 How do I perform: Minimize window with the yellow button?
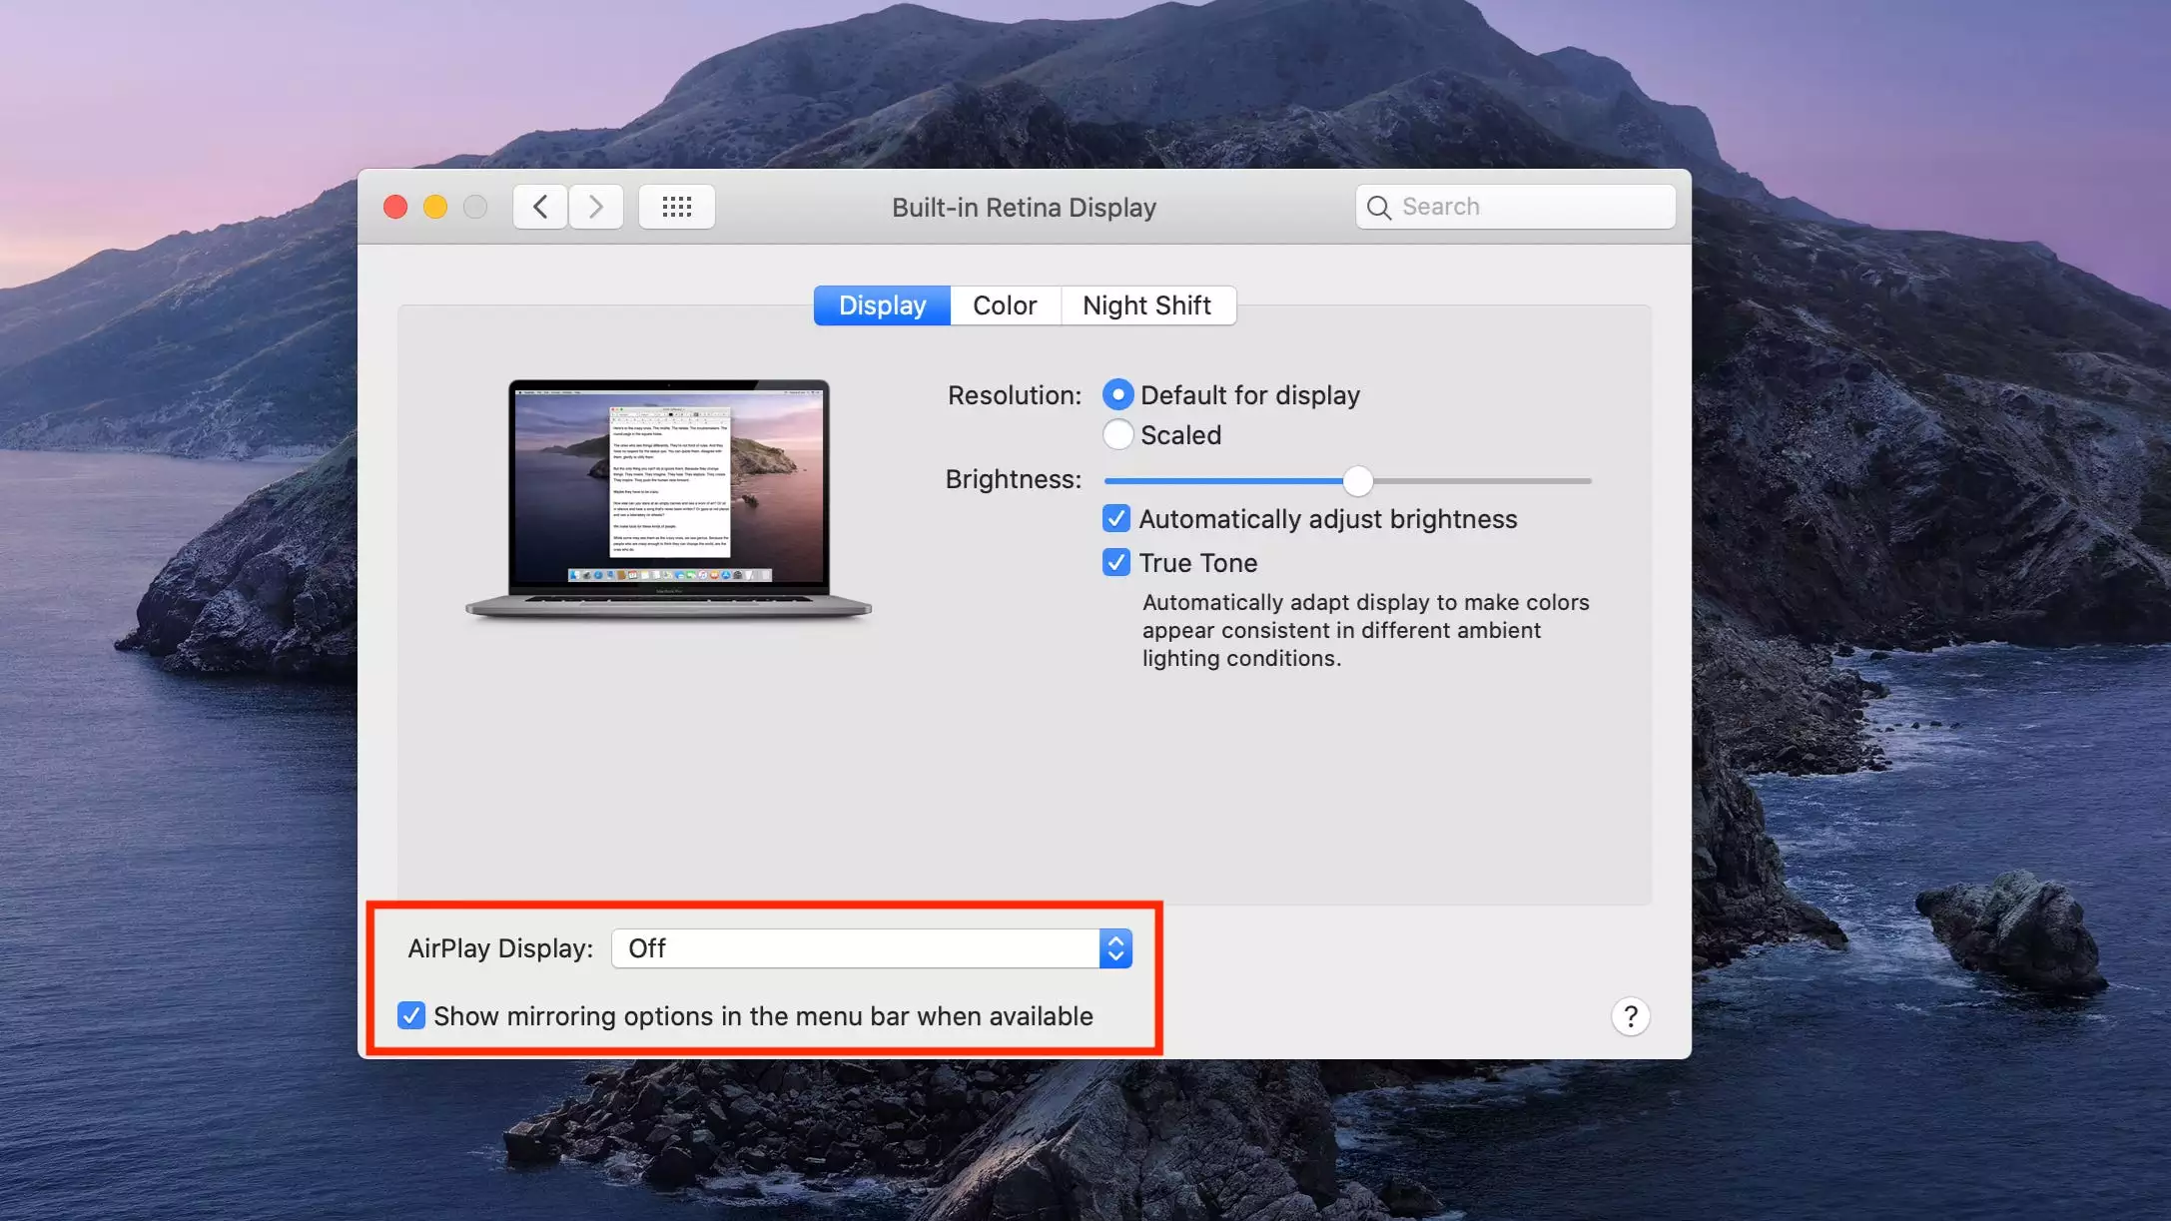click(x=435, y=207)
